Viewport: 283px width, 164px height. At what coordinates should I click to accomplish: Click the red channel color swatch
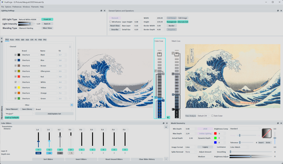[x=215, y=133]
